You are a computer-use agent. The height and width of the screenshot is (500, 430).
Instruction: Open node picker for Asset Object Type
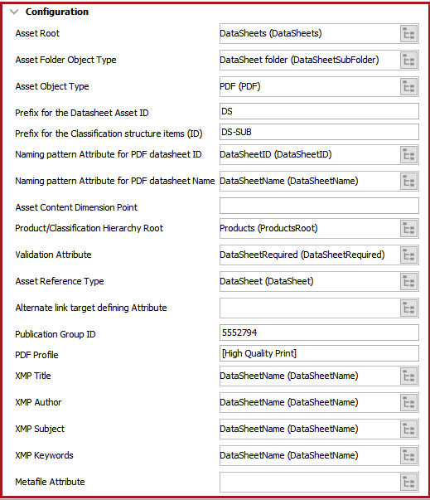click(409, 86)
